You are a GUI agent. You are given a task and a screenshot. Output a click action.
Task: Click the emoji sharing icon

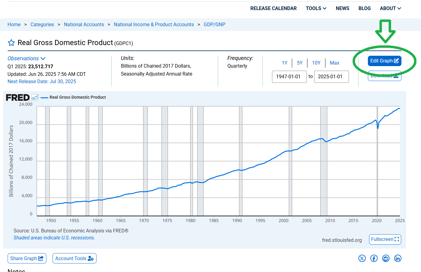tap(386, 258)
